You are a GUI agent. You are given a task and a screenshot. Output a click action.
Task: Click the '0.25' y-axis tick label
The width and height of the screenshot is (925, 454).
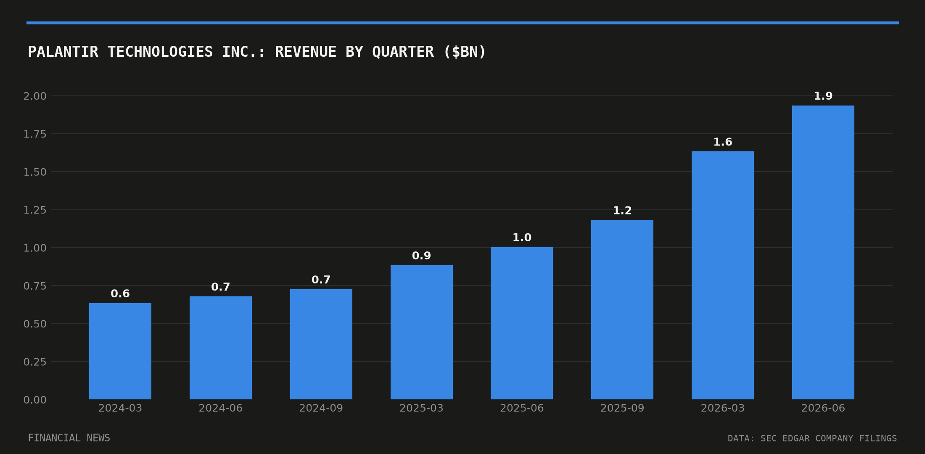click(35, 362)
